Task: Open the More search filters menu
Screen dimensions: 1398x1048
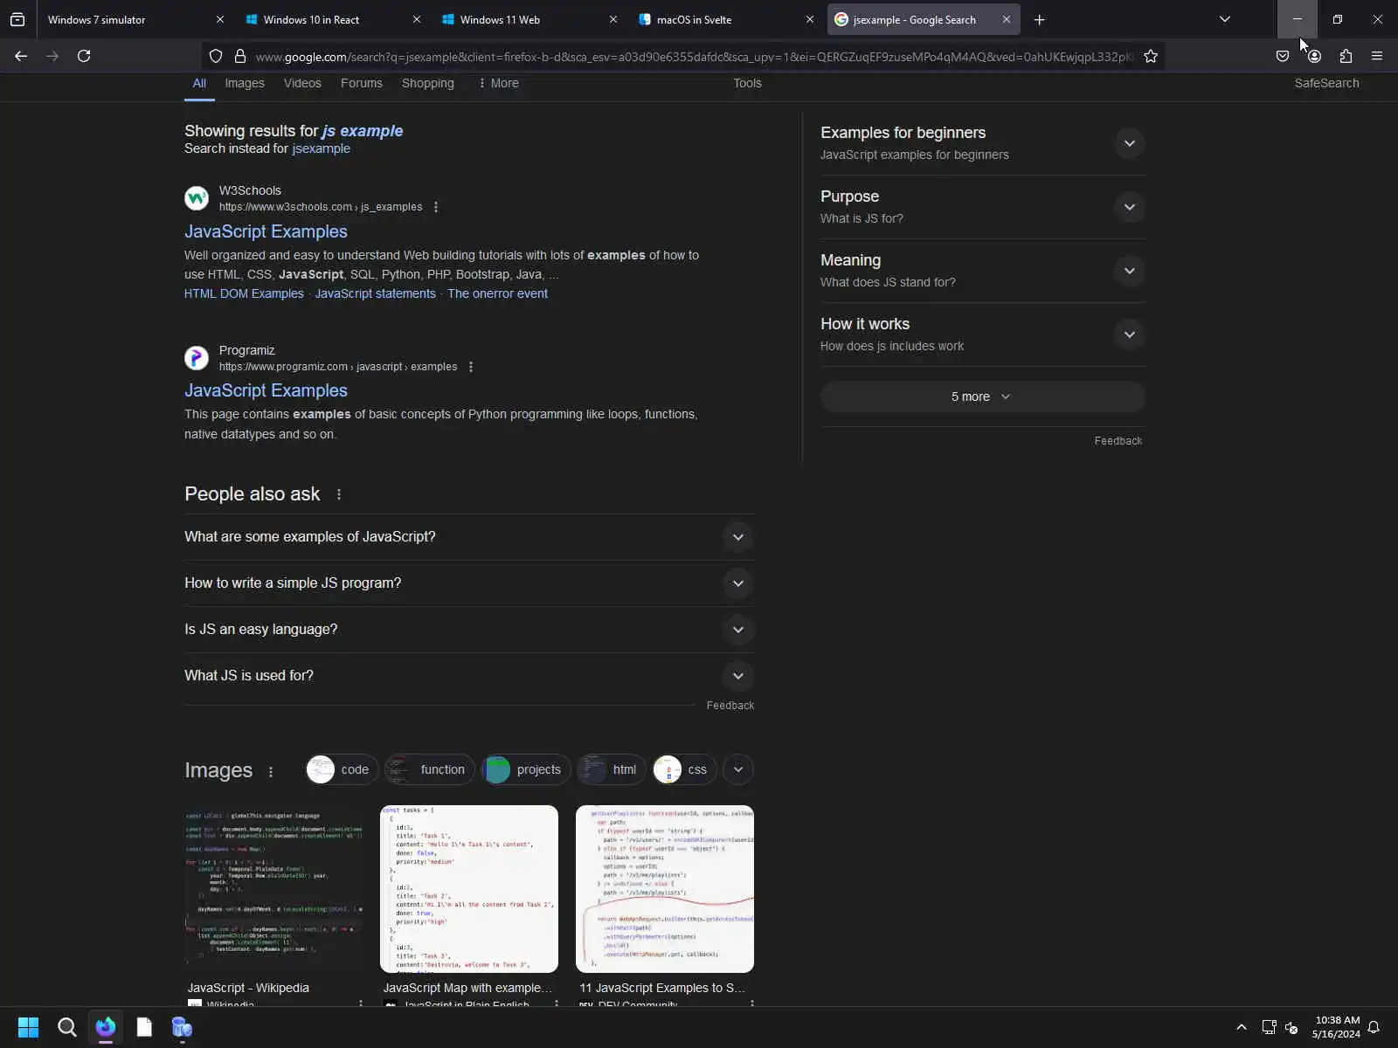Action: click(499, 83)
